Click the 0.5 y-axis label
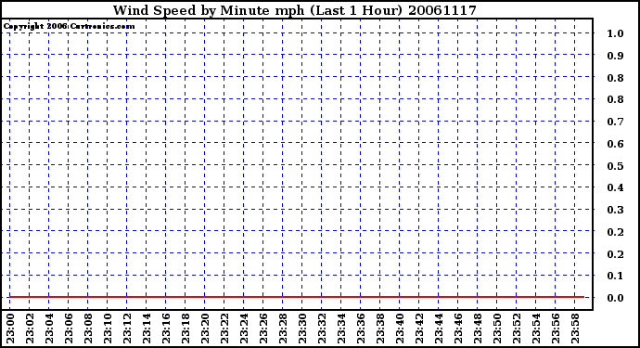 click(615, 166)
